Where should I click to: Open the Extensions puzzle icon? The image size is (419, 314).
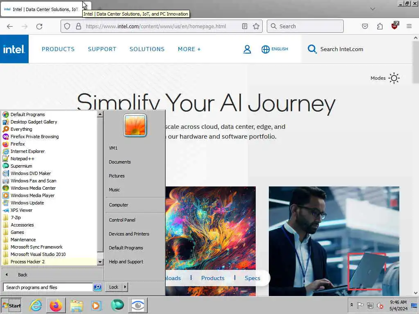(x=380, y=26)
